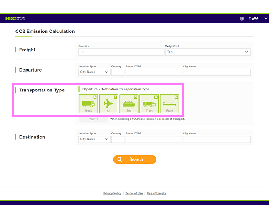Pick the Train transportation icon
This screenshot has height=218, width=269.
(x=149, y=104)
